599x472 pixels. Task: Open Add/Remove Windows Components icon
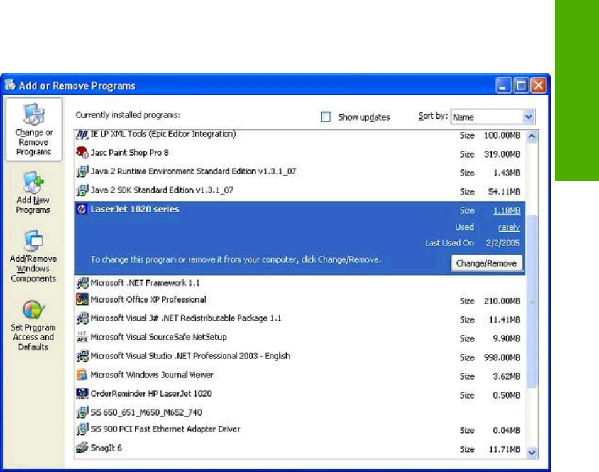pyautogui.click(x=33, y=241)
